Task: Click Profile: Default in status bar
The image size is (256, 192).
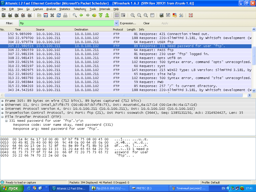Action: tap(210, 182)
